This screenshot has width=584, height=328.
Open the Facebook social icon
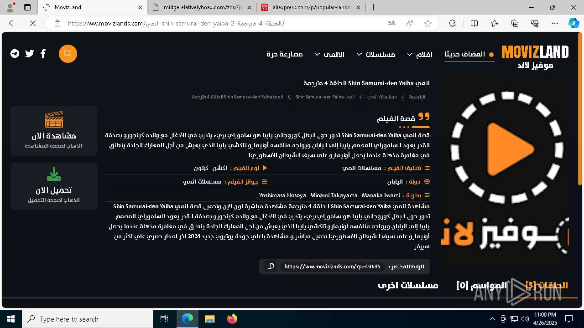click(x=43, y=54)
